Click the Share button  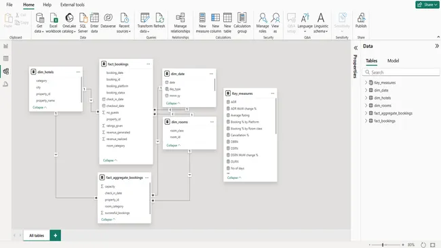[427, 5]
